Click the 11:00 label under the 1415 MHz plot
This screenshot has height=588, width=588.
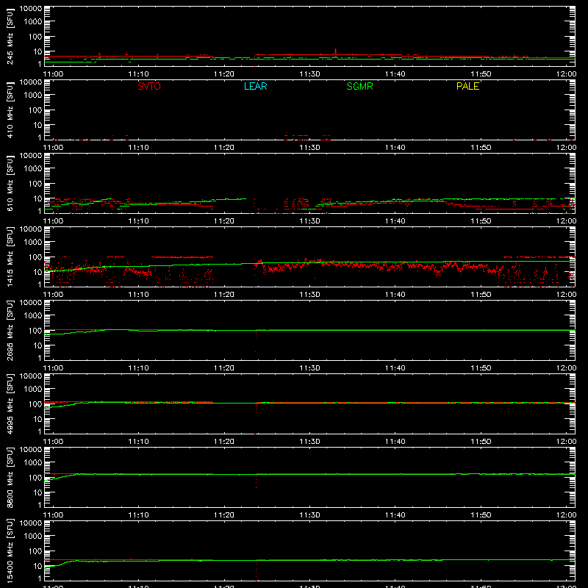(53, 295)
